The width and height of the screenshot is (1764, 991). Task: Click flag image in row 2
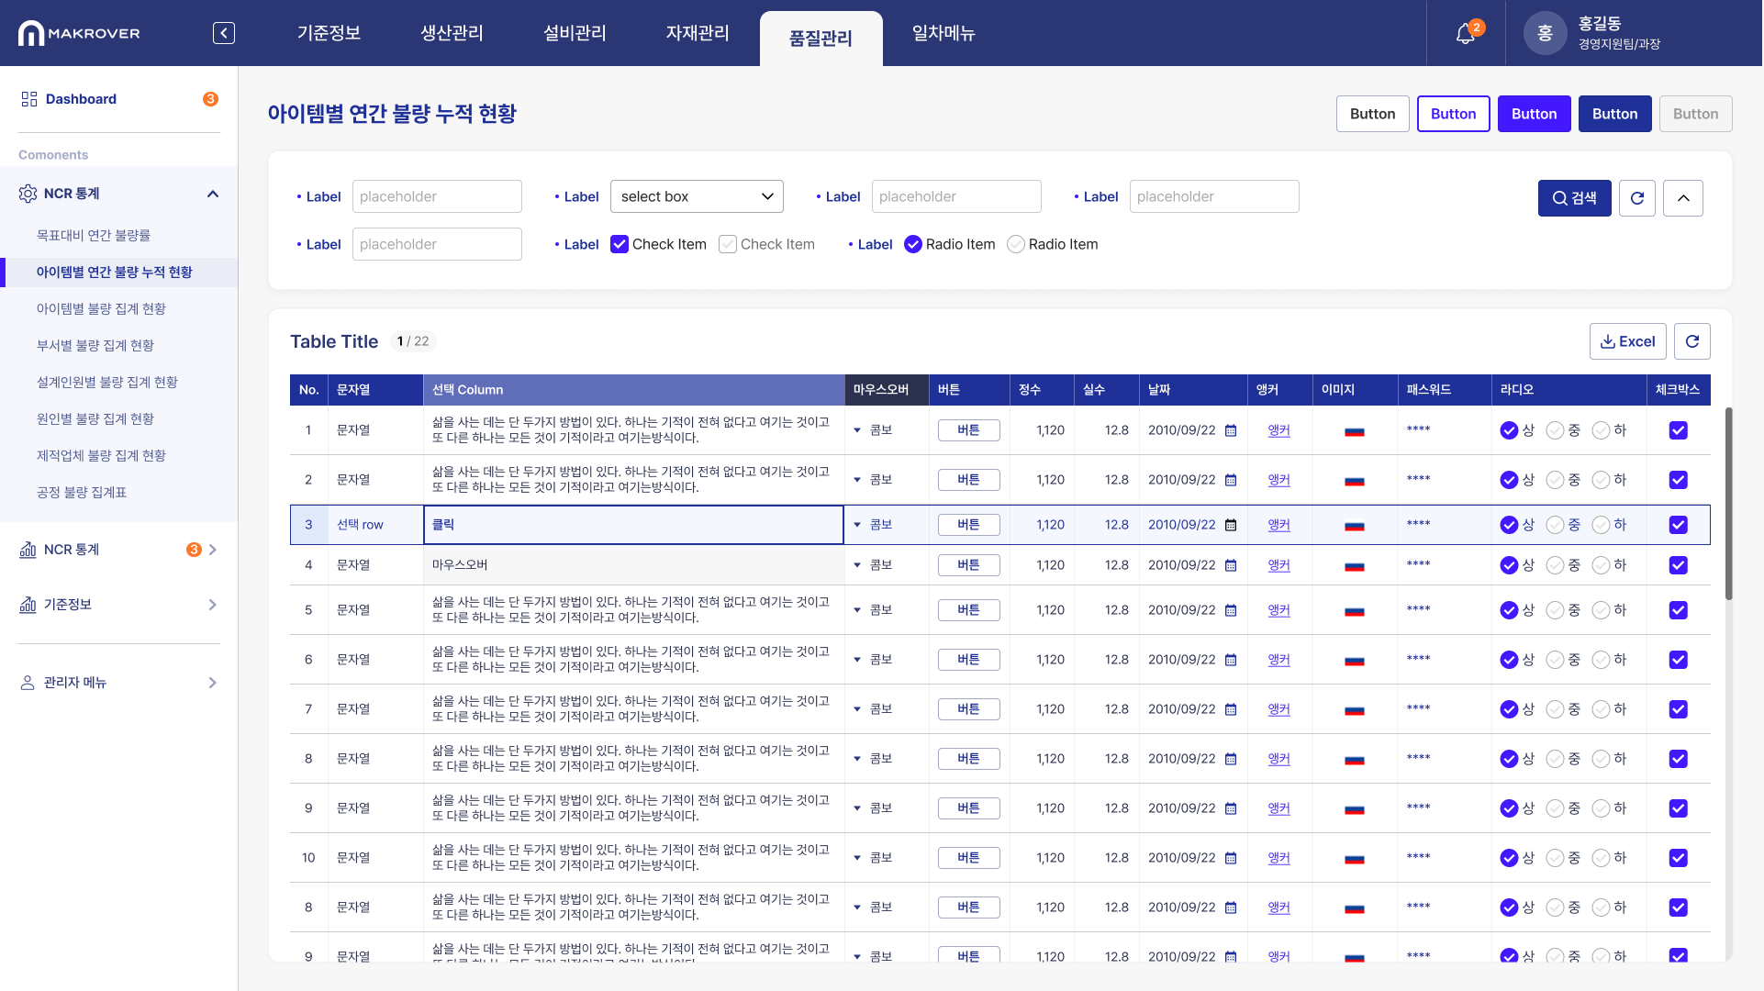point(1355,480)
